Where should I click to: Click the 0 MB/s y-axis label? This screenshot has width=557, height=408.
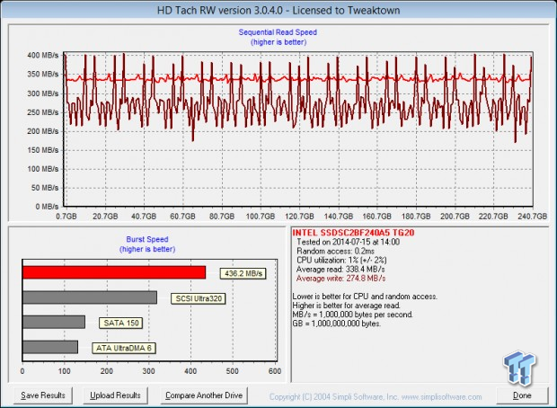point(47,207)
